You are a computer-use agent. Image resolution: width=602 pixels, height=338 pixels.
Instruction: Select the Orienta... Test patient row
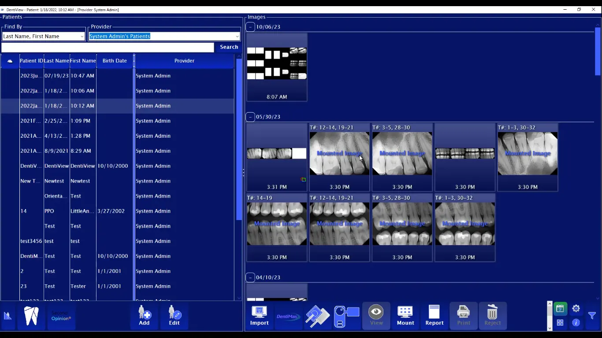pos(117,196)
